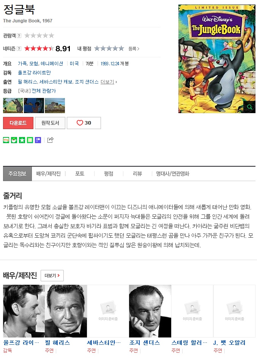The width and height of the screenshot is (257, 358).
Task: Toggle the heart like button
Action: point(84,123)
